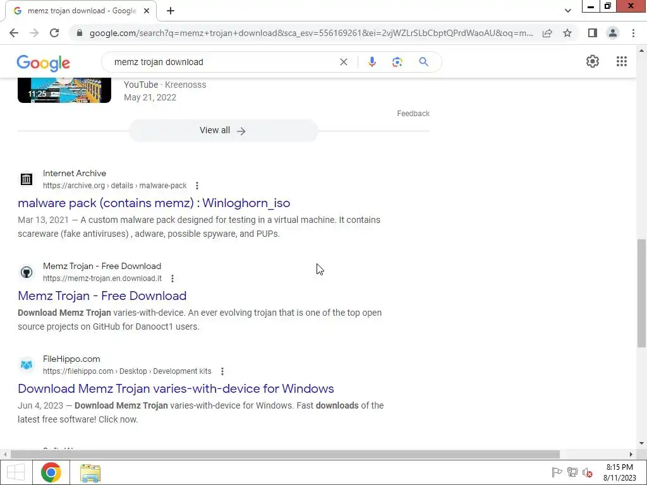Open the taskbar clock showing 8:15 PM
647x485 pixels.
619,472
